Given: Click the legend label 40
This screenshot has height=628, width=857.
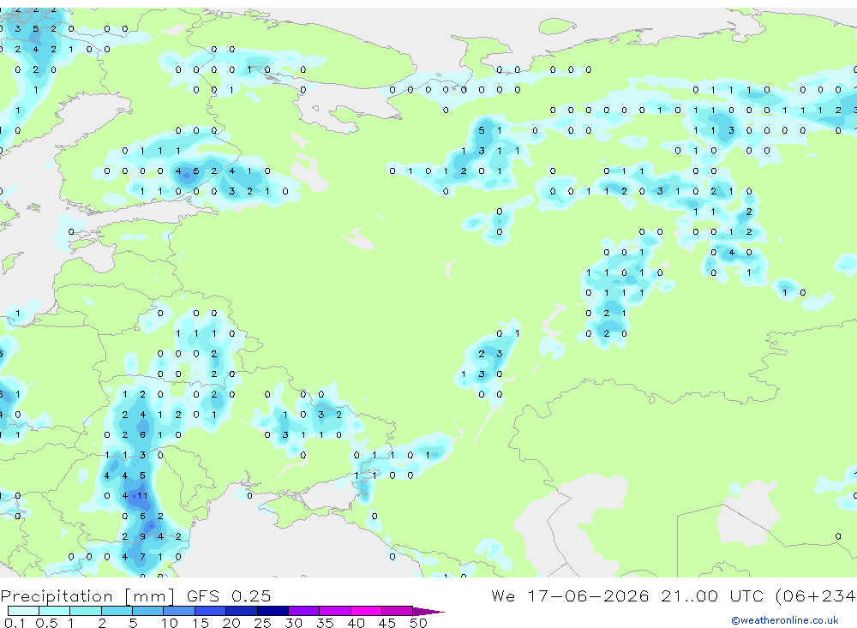Looking at the screenshot, I should pyautogui.click(x=356, y=623).
